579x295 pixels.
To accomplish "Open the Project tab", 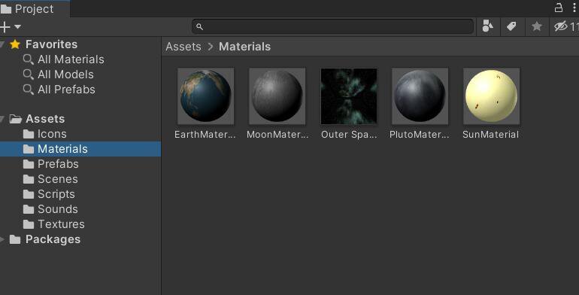I will pos(35,9).
